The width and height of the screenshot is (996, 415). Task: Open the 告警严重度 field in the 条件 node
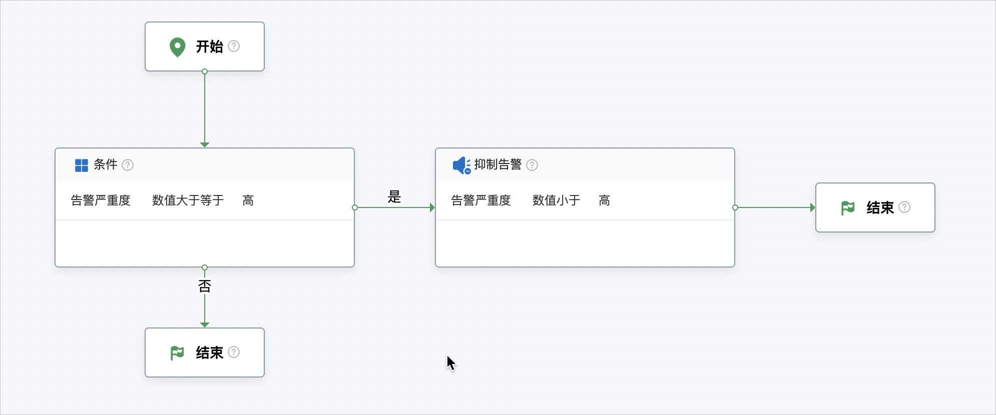tap(101, 200)
